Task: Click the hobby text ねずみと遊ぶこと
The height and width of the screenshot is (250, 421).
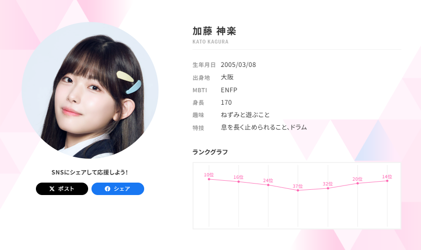Action: pyautogui.click(x=245, y=115)
